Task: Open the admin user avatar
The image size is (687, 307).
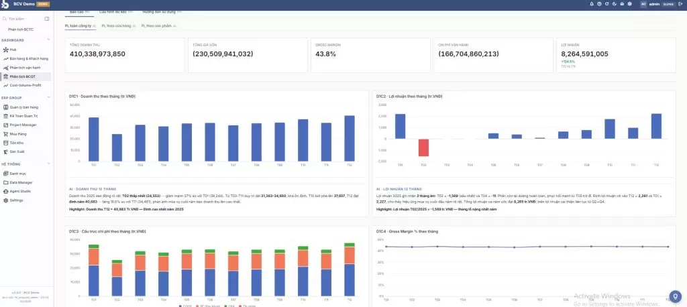Action: pos(643,4)
